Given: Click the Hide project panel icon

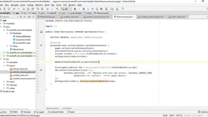Looking at the screenshot, I should [x=33, y=17].
